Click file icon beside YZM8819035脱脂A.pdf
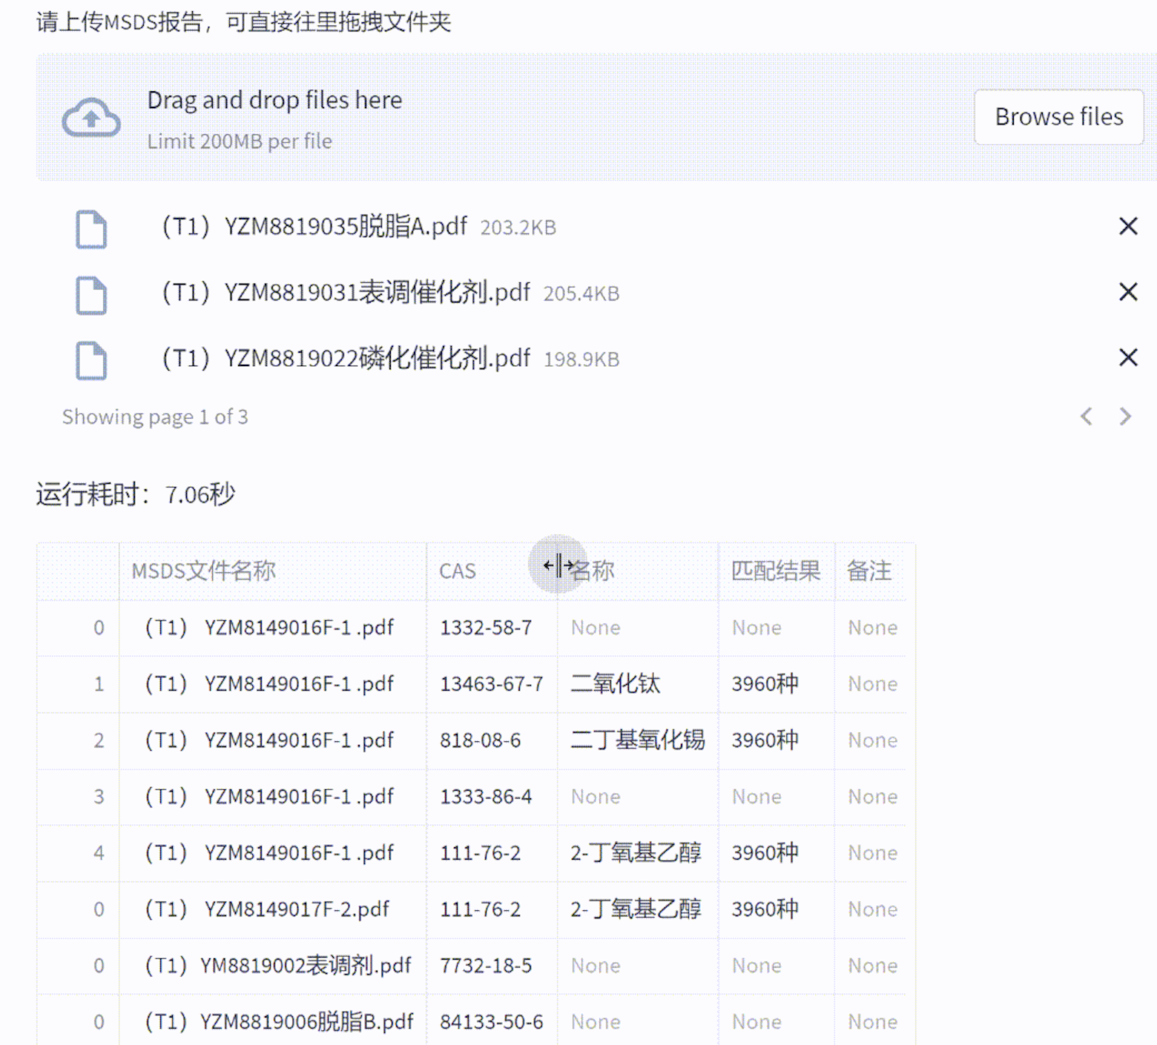Viewport: 1157px width, 1045px height. [x=91, y=229]
